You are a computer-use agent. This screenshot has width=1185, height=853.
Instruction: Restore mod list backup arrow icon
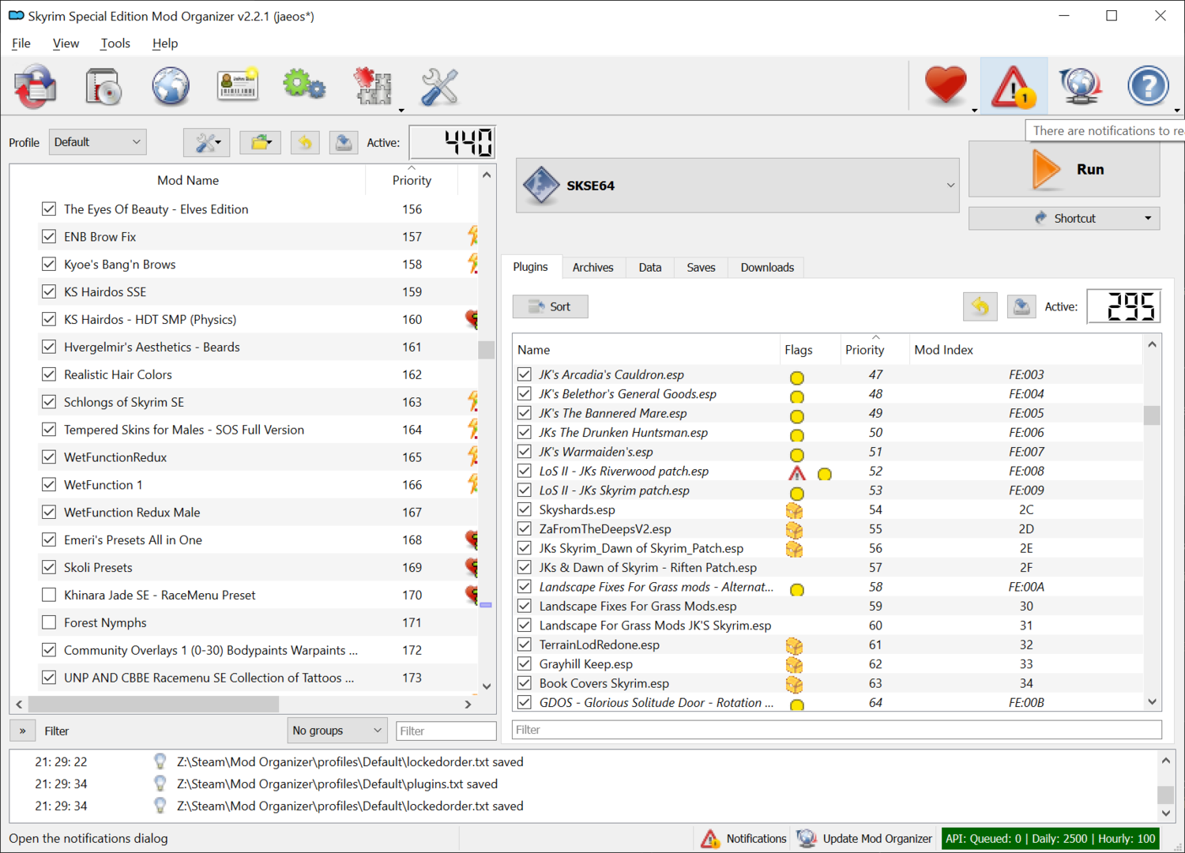point(305,143)
